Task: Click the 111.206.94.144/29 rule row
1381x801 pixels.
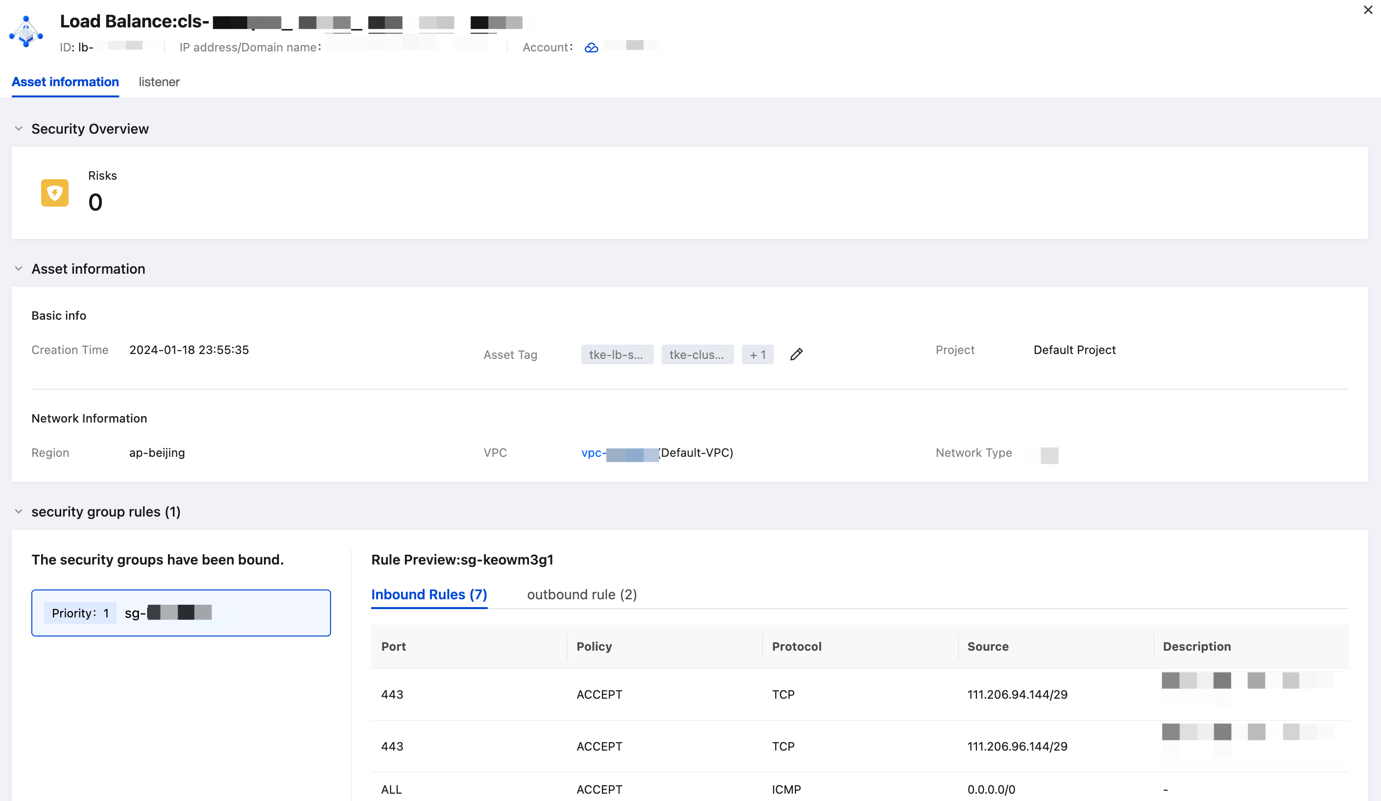Action: [x=859, y=694]
